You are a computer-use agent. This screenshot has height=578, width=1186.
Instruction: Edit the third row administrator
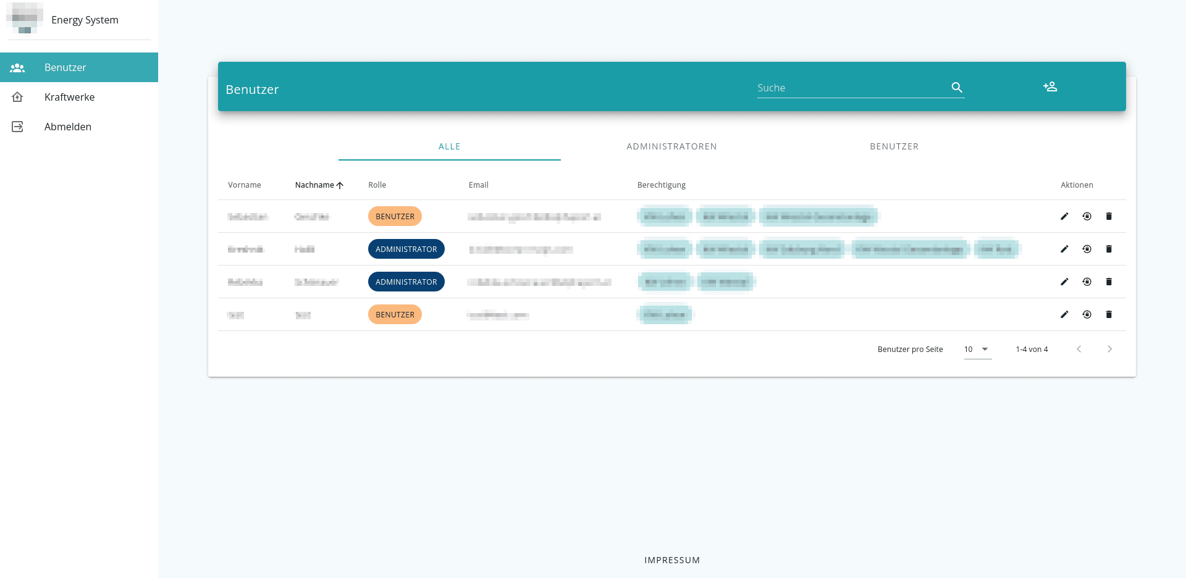click(x=1064, y=282)
